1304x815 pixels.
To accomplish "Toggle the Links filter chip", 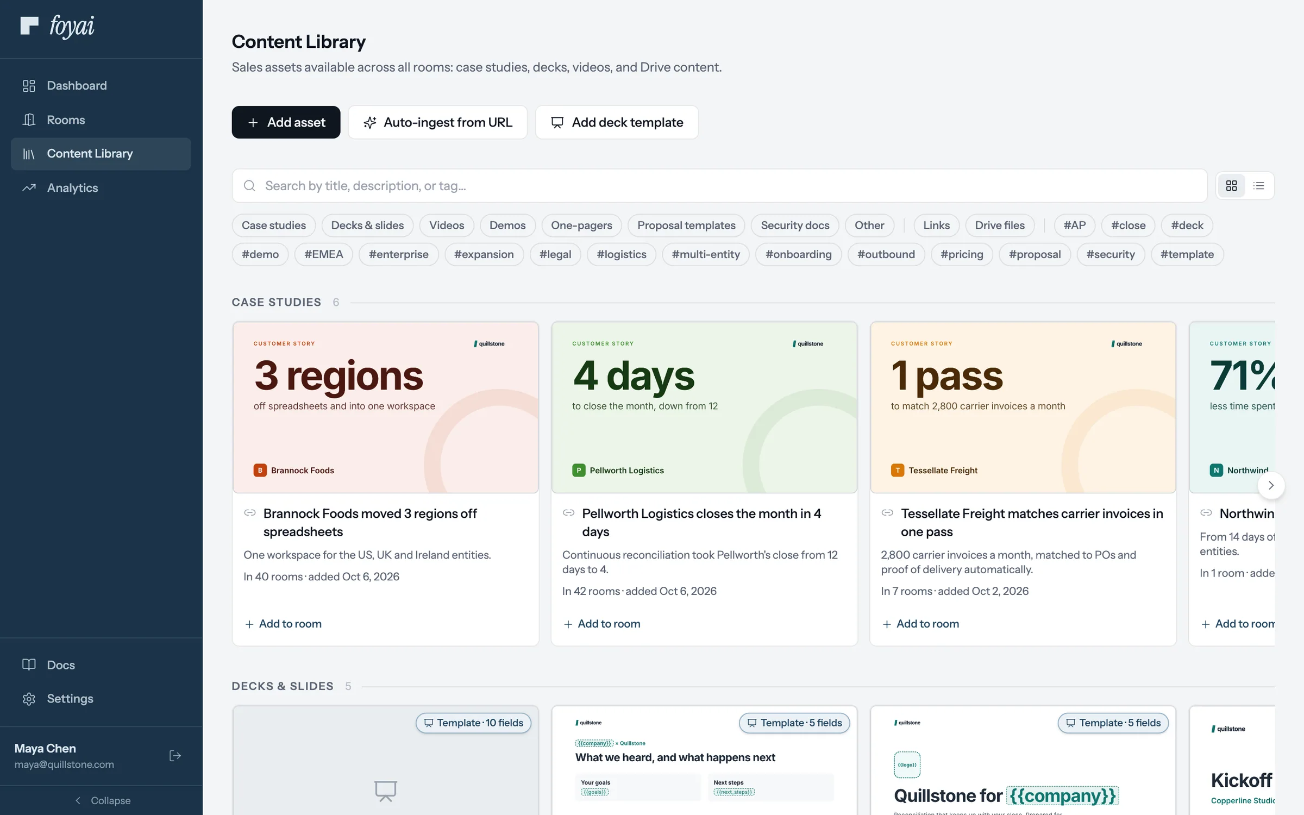I will (x=936, y=225).
